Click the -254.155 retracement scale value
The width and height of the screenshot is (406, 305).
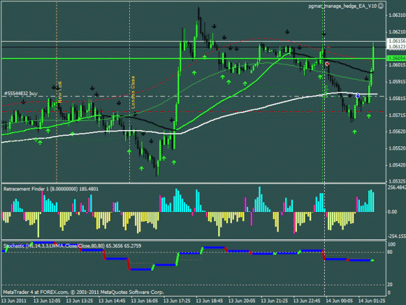397,236
